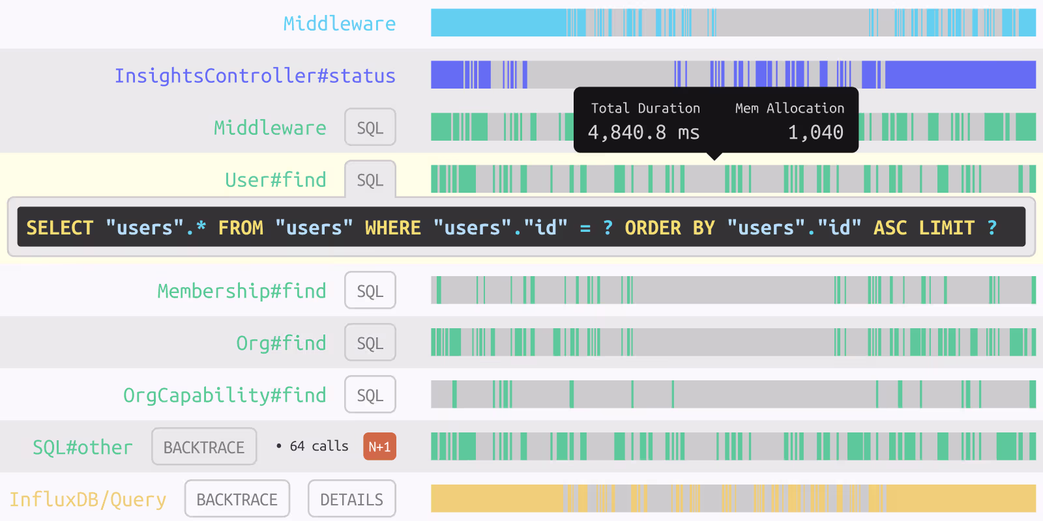Expand SQL for the Middleware row
The image size is (1043, 521).
[370, 128]
